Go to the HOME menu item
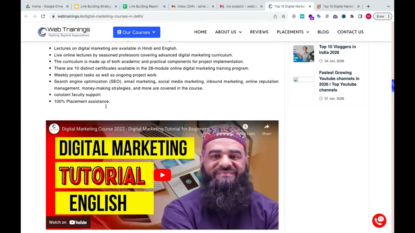415x233 pixels. click(200, 32)
